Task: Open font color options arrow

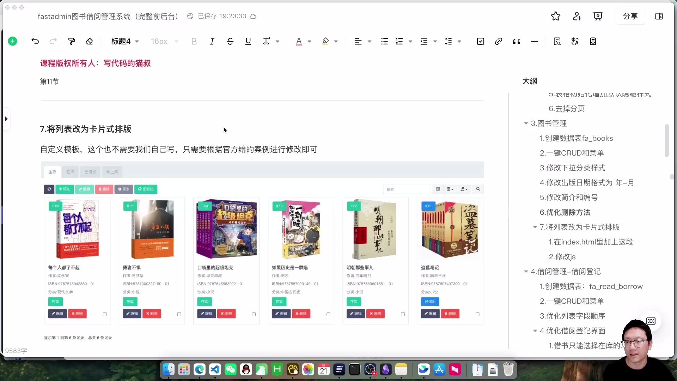Action: point(309,41)
